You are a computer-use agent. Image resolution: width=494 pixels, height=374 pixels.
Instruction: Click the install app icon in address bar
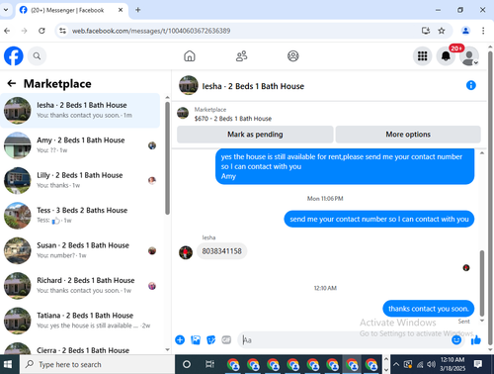(x=426, y=31)
